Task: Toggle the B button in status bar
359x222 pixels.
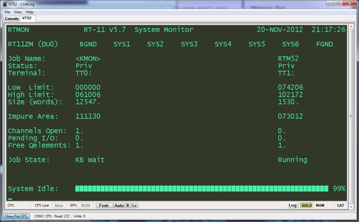Action: [x=128, y=205]
